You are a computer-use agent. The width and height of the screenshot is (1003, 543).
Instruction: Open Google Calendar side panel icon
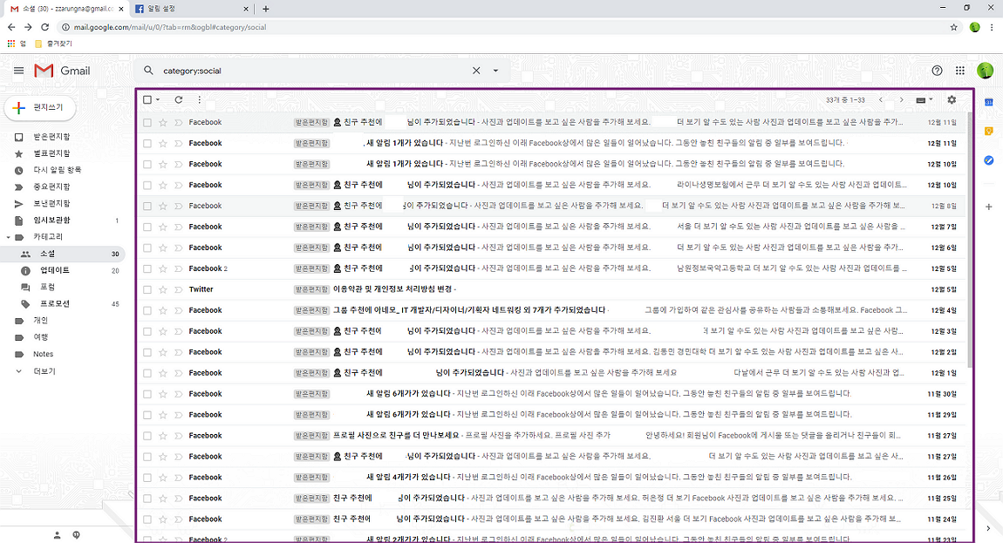click(989, 102)
